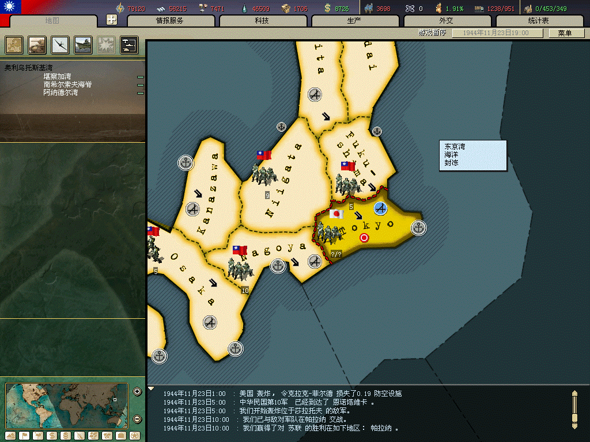Screen dimensions: 590x442
Task: Switch to diplomatic map mode (briefcase icon)
Action: [121, 436]
